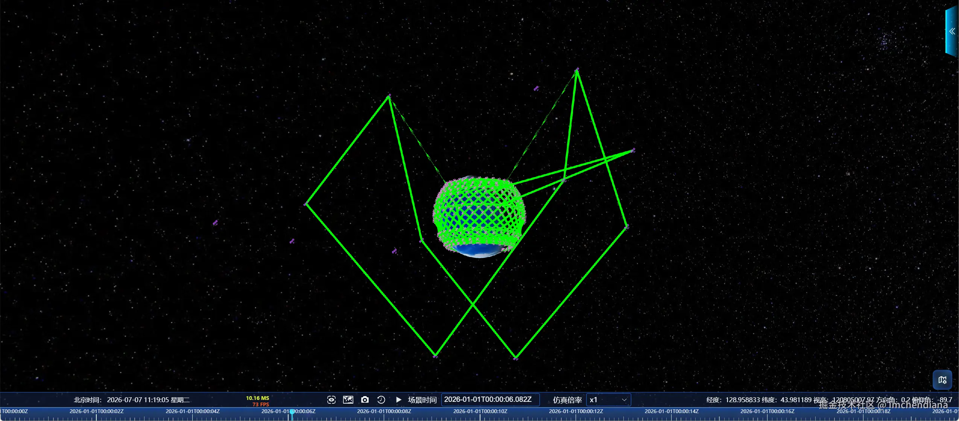The height and width of the screenshot is (421, 959).
Task: Edit the 场景时间 scene time field
Action: coord(490,400)
